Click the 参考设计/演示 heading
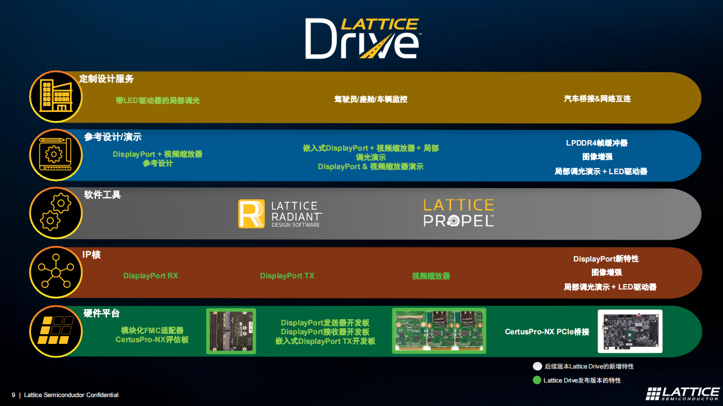723x406 pixels. point(113,137)
